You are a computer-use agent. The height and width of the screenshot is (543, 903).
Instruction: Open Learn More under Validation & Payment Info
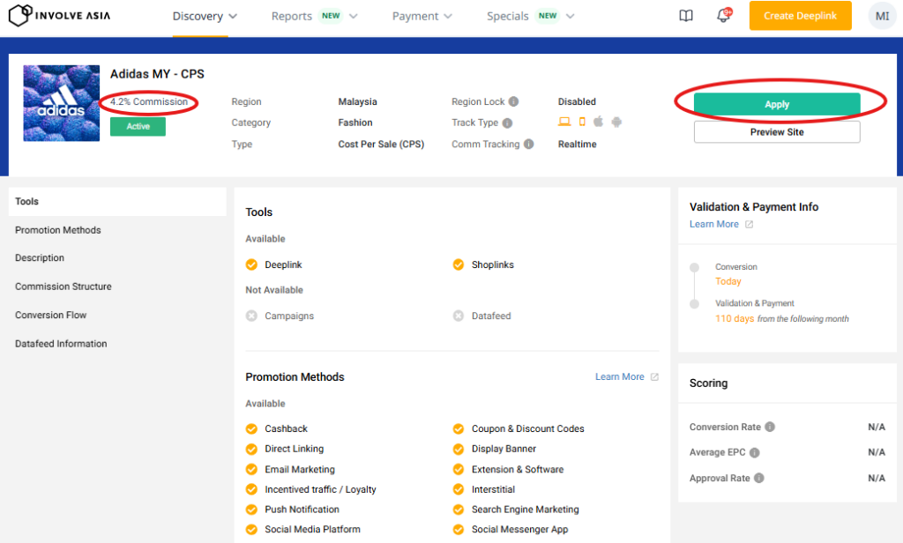coord(714,224)
